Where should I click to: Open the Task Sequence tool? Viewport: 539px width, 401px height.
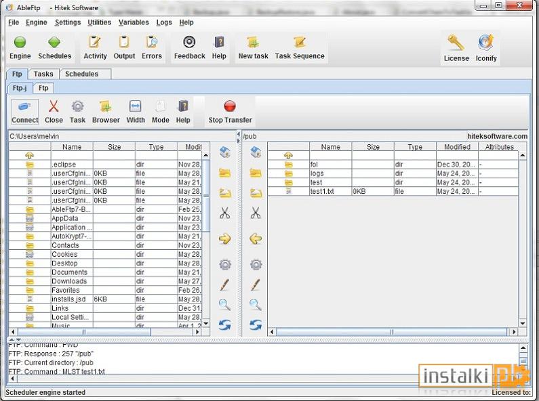pyautogui.click(x=300, y=47)
